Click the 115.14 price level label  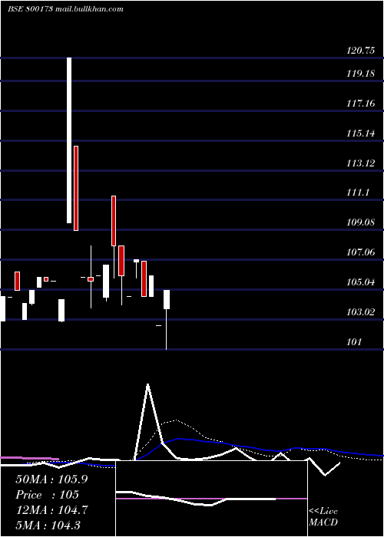tap(360, 133)
